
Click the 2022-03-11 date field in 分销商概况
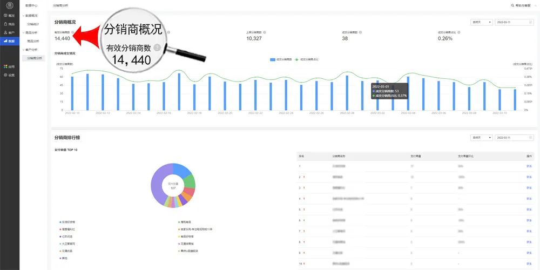(x=514, y=22)
